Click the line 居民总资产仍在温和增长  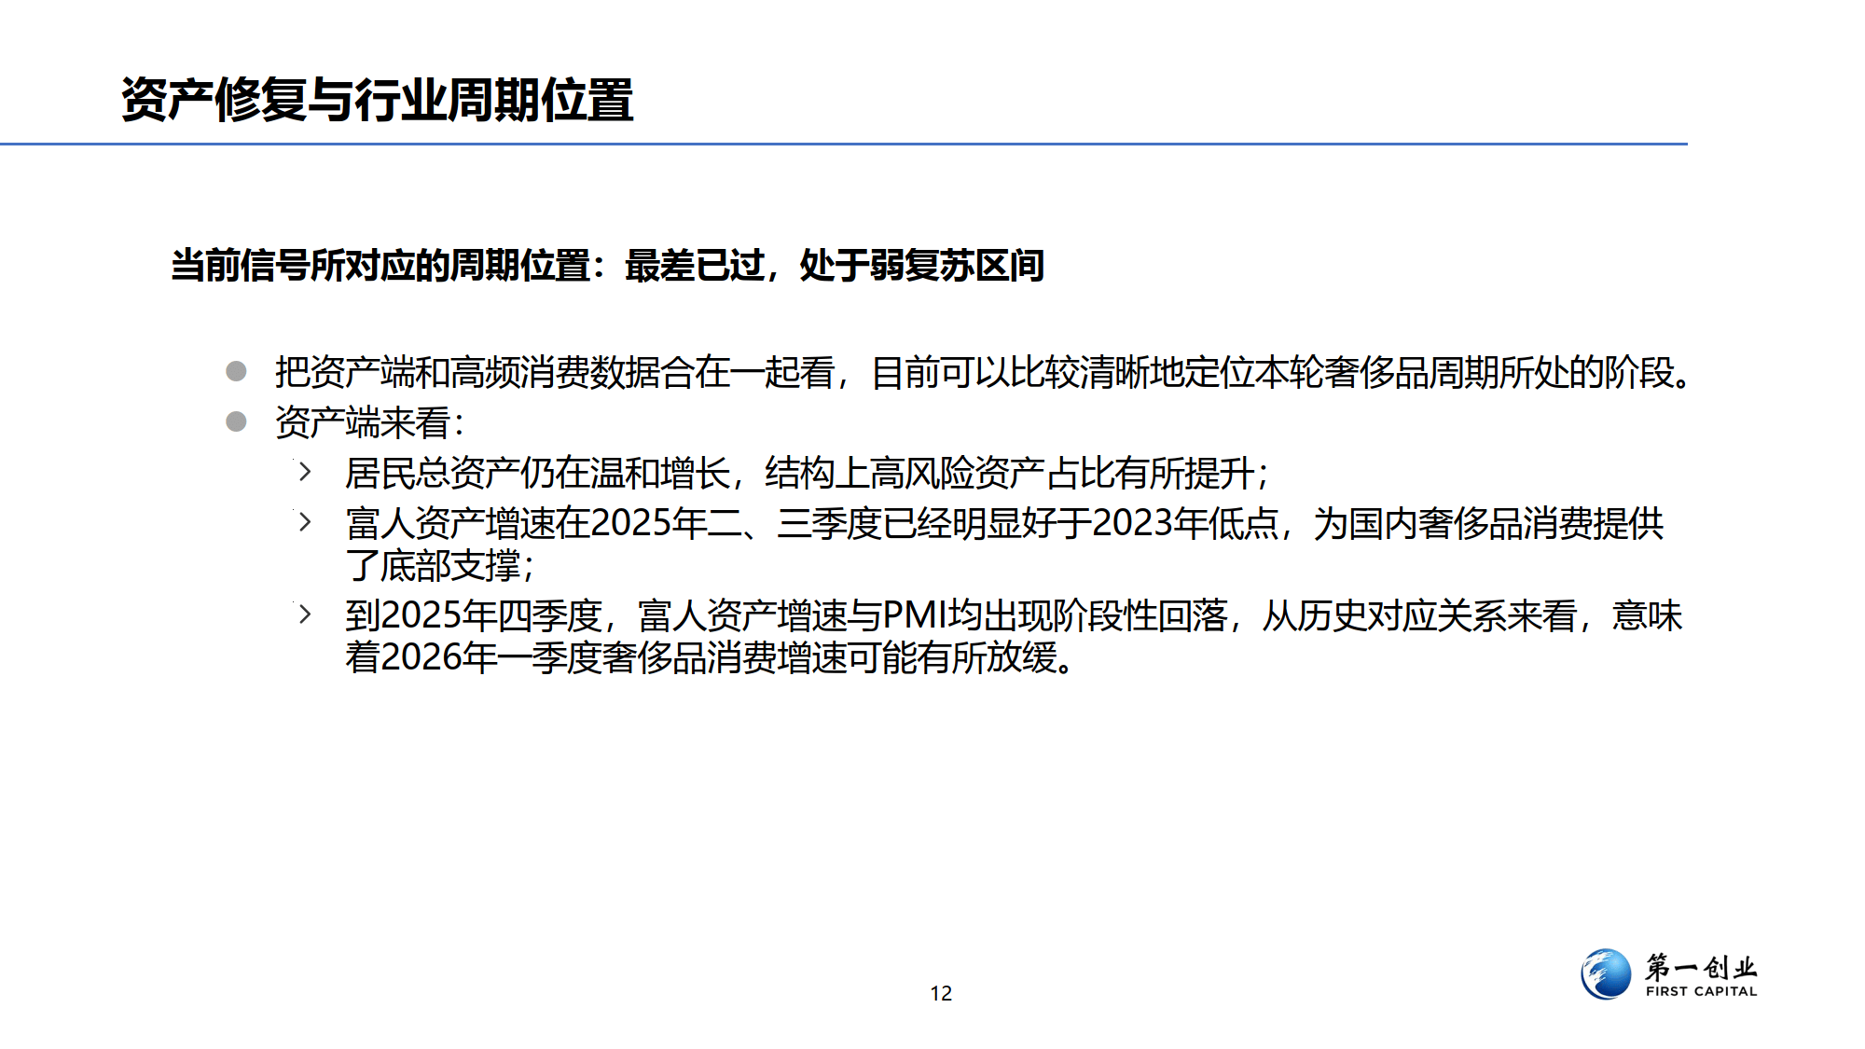point(806,474)
